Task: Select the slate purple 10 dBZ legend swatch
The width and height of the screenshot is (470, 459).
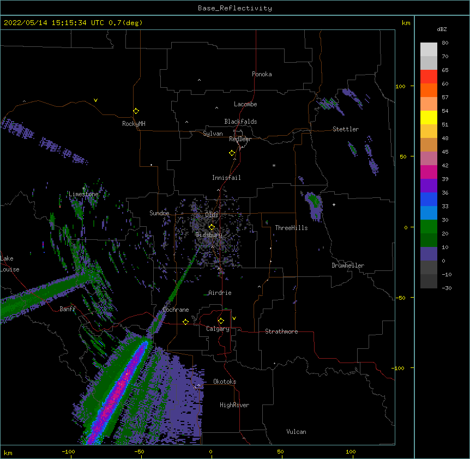Action: point(429,254)
